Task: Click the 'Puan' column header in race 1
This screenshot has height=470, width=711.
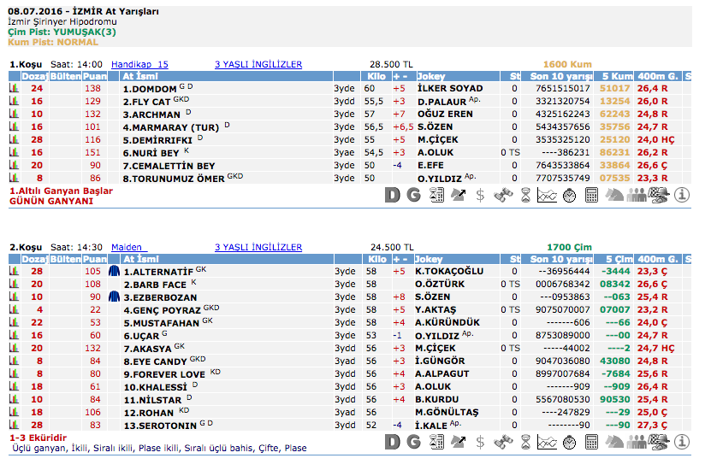Action: tap(93, 76)
